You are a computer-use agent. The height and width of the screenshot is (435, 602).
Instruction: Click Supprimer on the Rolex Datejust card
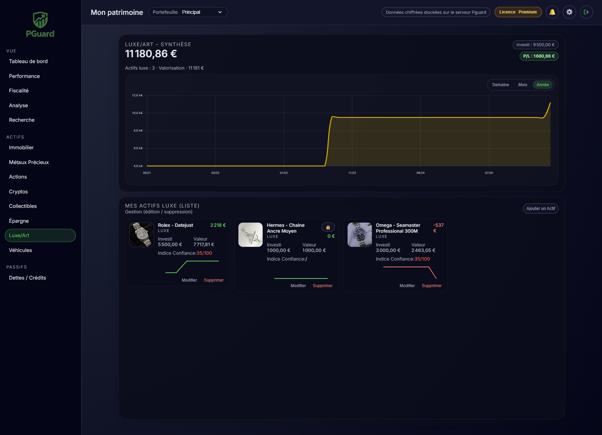click(214, 280)
